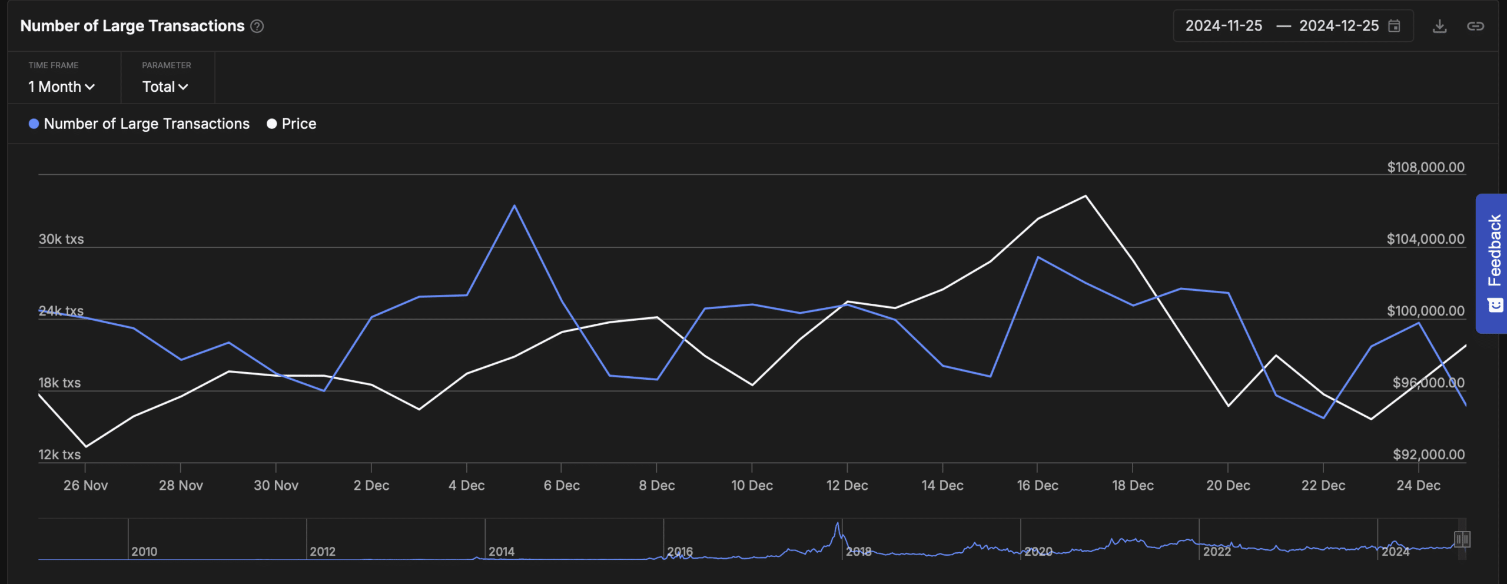
Task: Click the 26 Nov axis label
Action: [x=85, y=486]
